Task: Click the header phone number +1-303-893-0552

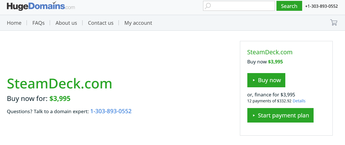Action: [321, 6]
